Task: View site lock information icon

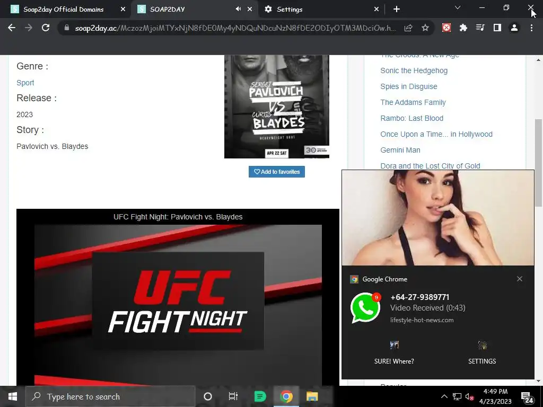Action: tap(67, 28)
